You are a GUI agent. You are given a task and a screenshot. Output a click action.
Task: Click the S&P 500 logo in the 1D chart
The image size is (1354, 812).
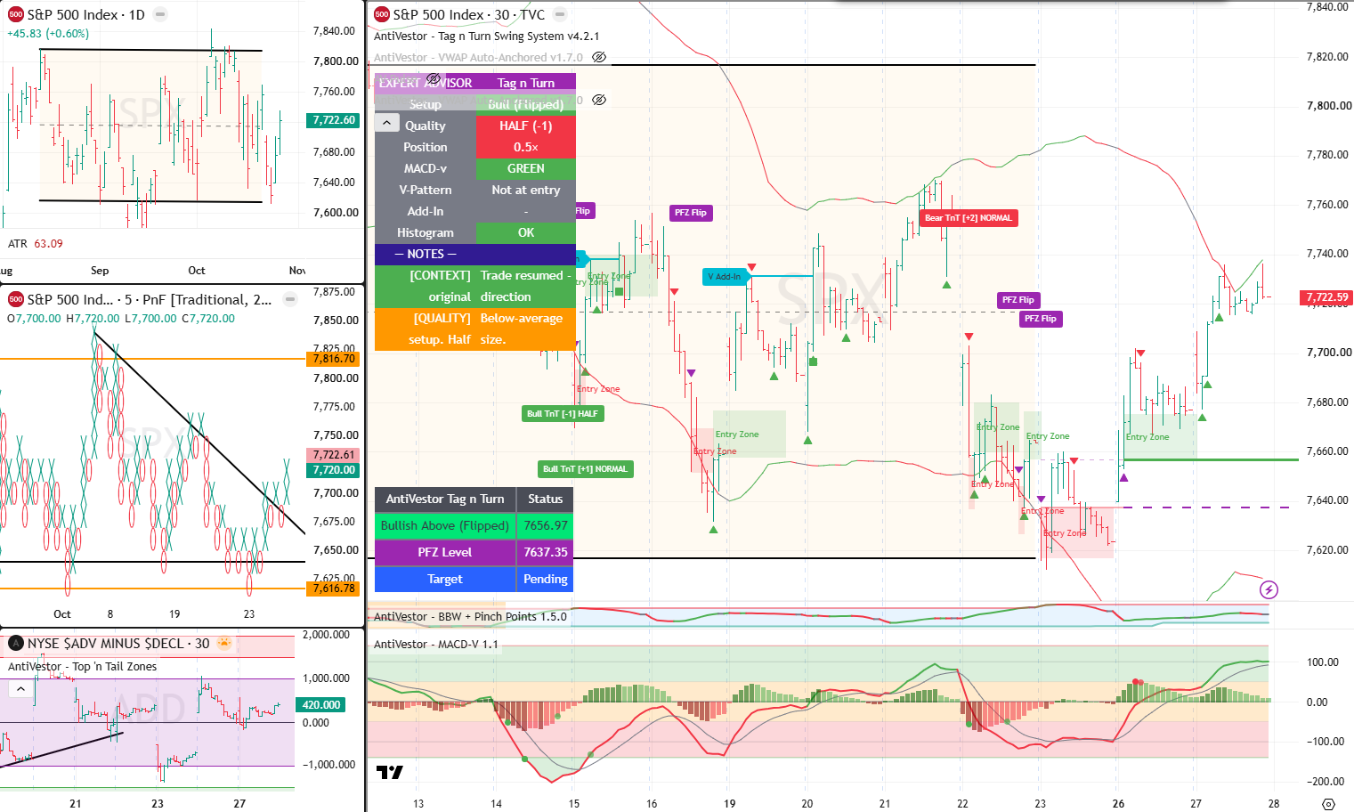(x=16, y=14)
